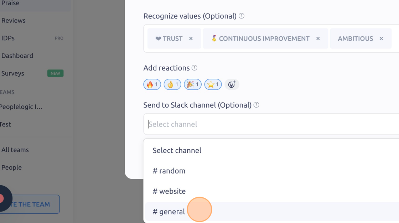The width and height of the screenshot is (399, 223).
Task: Click help icon beside Send to Slack channel
Action: point(256,105)
